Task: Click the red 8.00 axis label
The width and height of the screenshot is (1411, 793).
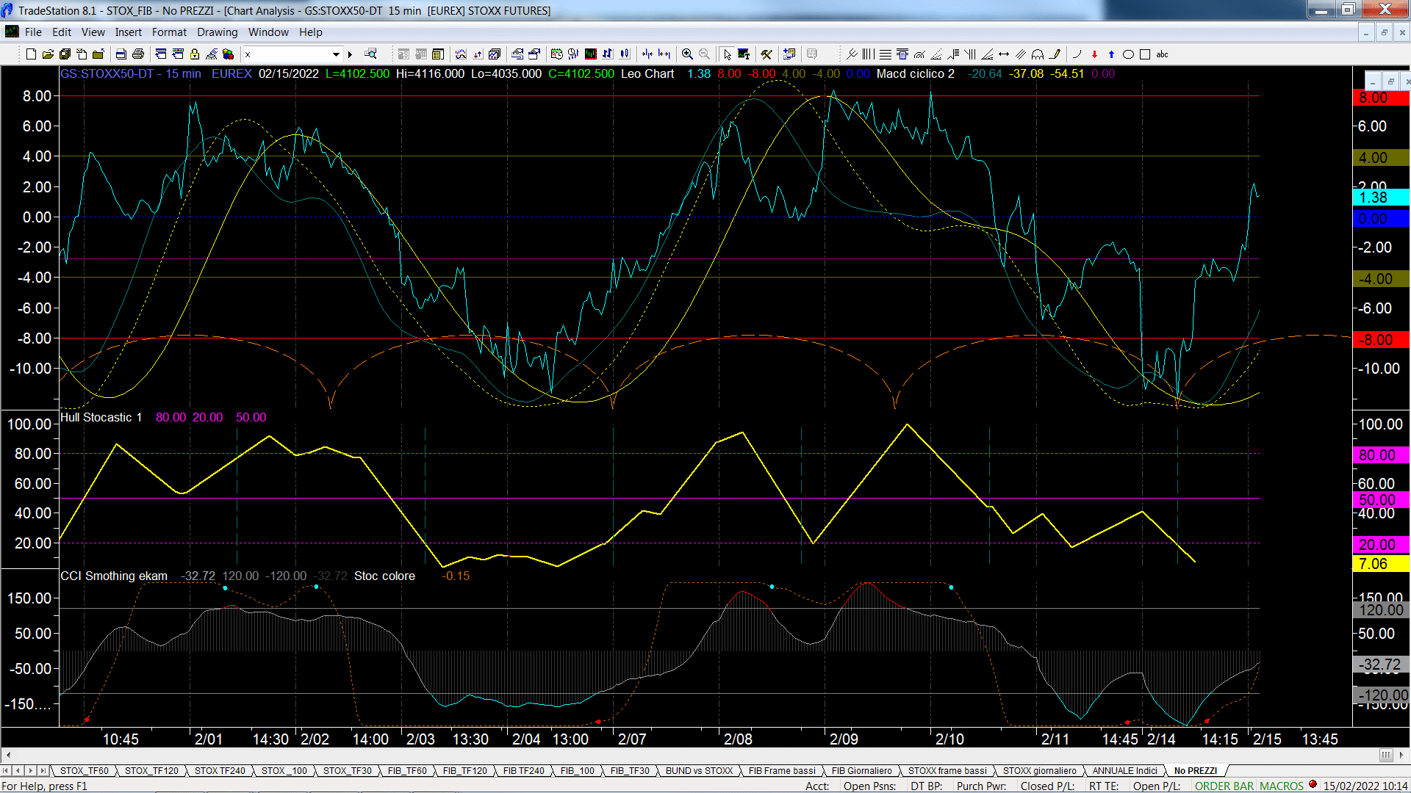Action: (x=1381, y=98)
